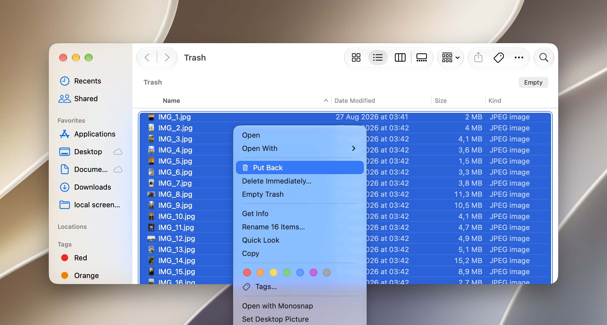Screen dimensions: 607x325
Task: Open local screenshots folder in sidebar
Action: click(x=90, y=205)
